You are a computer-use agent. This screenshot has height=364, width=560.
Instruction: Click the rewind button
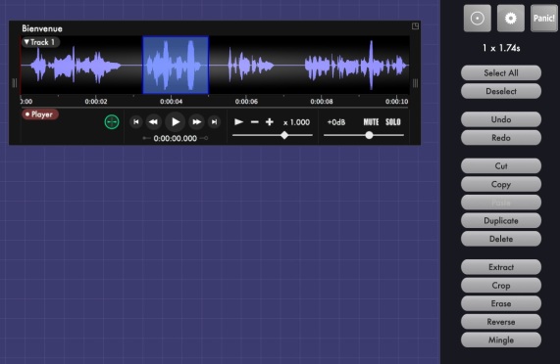154,122
